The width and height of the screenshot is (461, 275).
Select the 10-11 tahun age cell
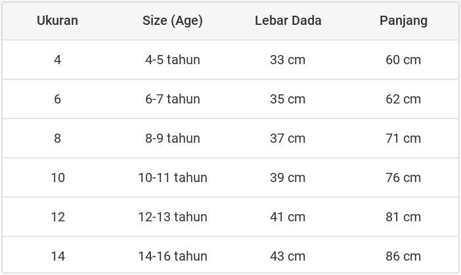click(x=173, y=177)
